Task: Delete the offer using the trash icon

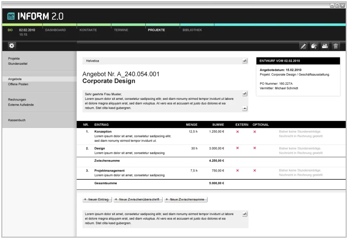Action: 336,46
